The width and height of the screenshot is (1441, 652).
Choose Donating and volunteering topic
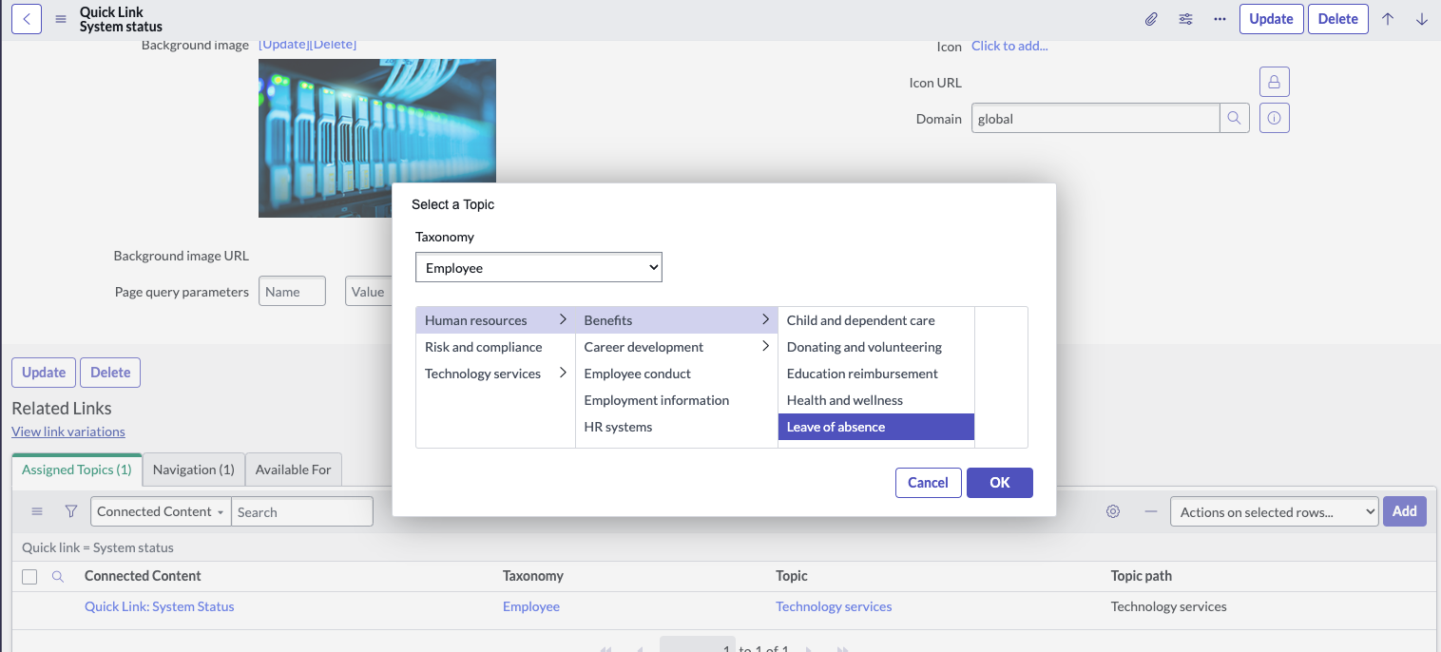pos(876,347)
